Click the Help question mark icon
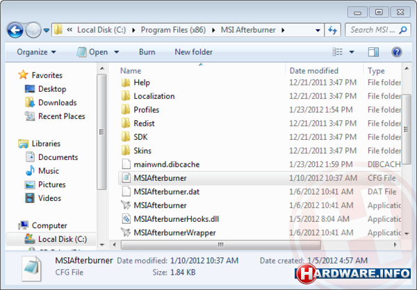This screenshot has height=290, width=417. coord(397,52)
